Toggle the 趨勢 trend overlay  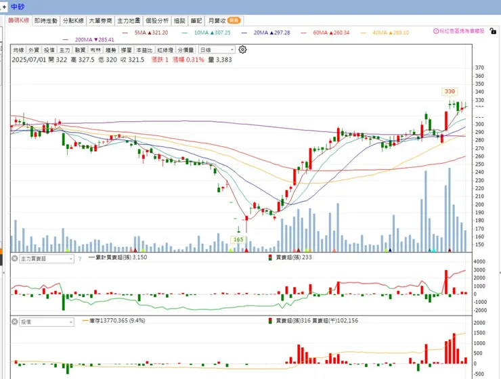(x=111, y=50)
